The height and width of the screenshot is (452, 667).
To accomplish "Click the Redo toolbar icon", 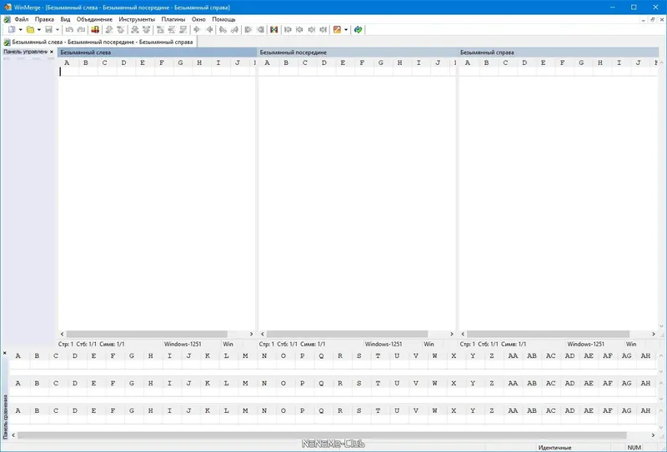I will tap(81, 30).
